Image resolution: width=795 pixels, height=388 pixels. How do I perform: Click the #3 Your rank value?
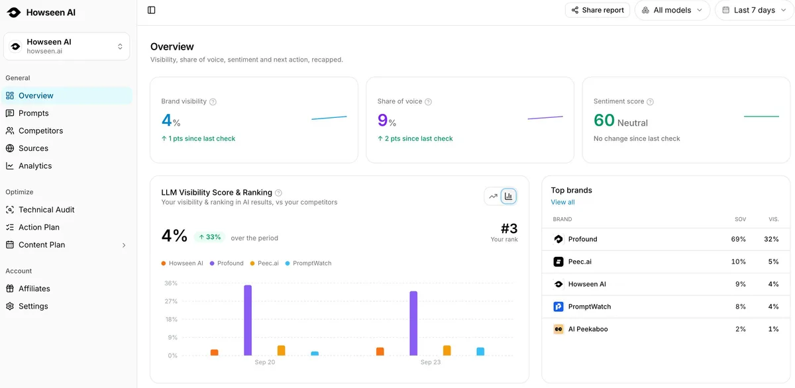coord(509,229)
